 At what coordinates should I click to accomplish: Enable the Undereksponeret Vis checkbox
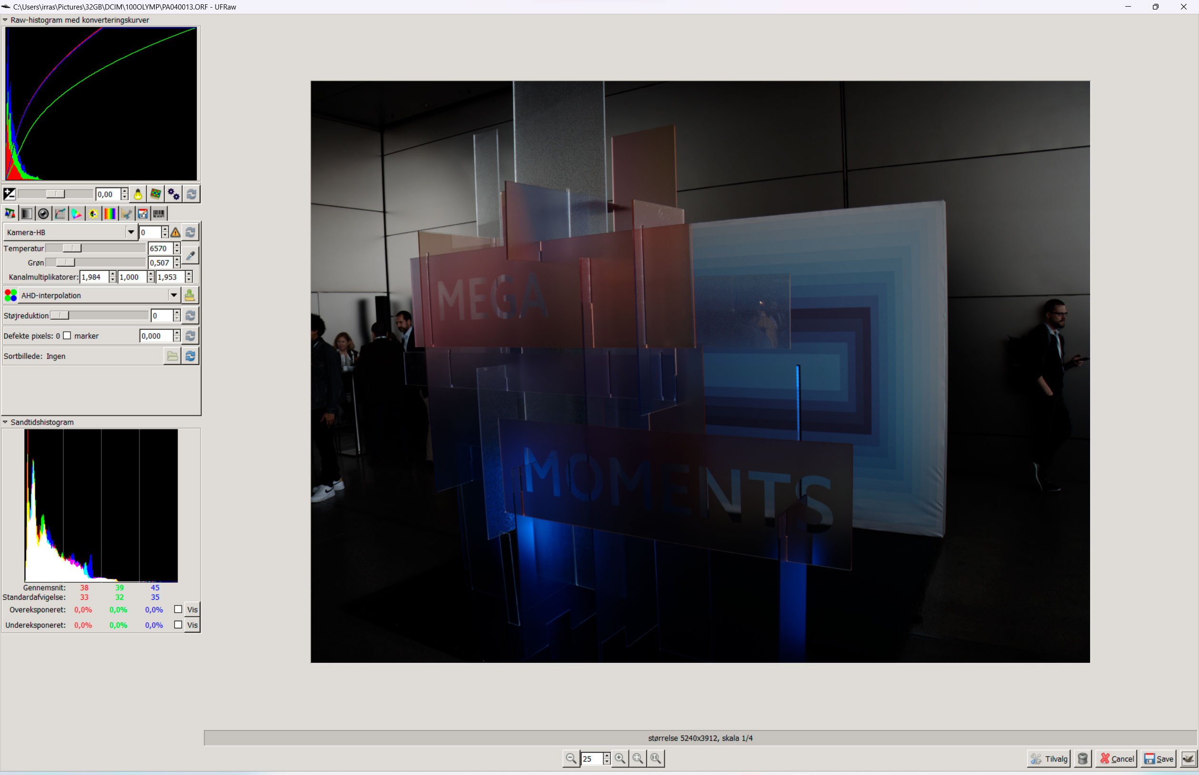[178, 625]
